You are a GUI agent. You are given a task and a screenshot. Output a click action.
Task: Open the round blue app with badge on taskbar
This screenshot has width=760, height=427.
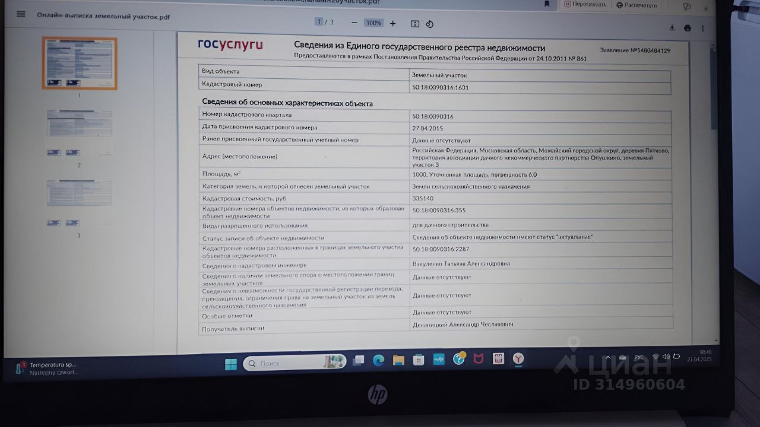tap(459, 359)
